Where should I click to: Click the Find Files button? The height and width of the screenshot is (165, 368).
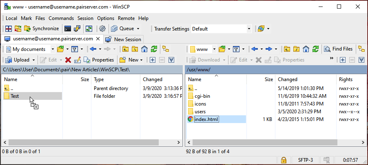click(338, 49)
